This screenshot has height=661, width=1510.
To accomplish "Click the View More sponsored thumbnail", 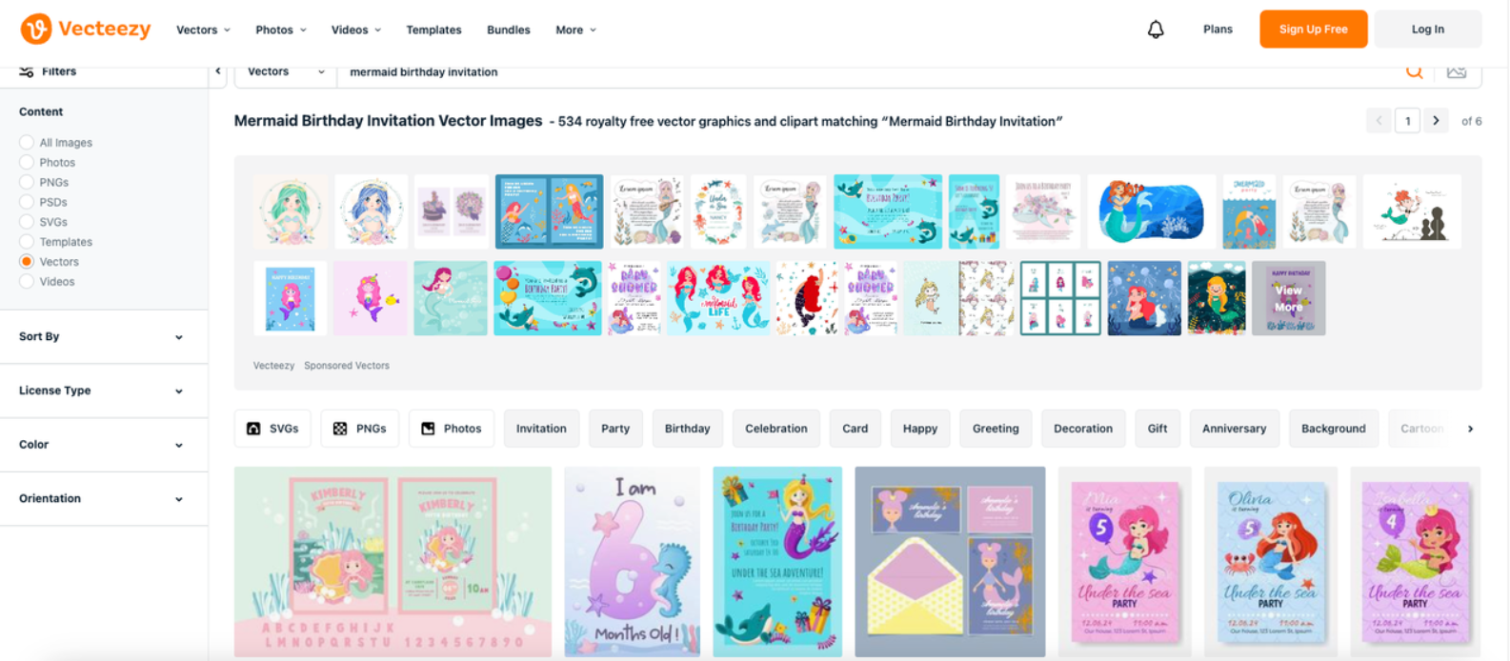I will 1288,298.
